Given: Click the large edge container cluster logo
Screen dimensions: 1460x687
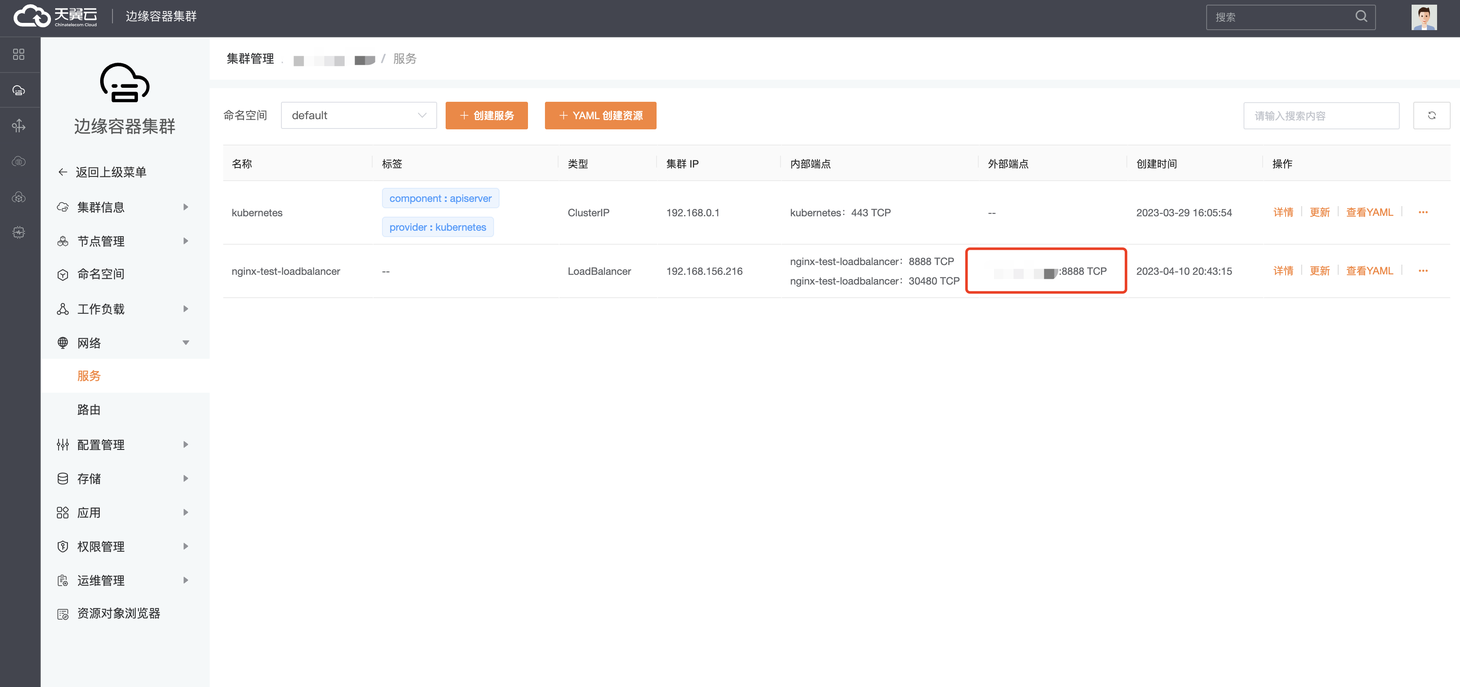Looking at the screenshot, I should [125, 83].
